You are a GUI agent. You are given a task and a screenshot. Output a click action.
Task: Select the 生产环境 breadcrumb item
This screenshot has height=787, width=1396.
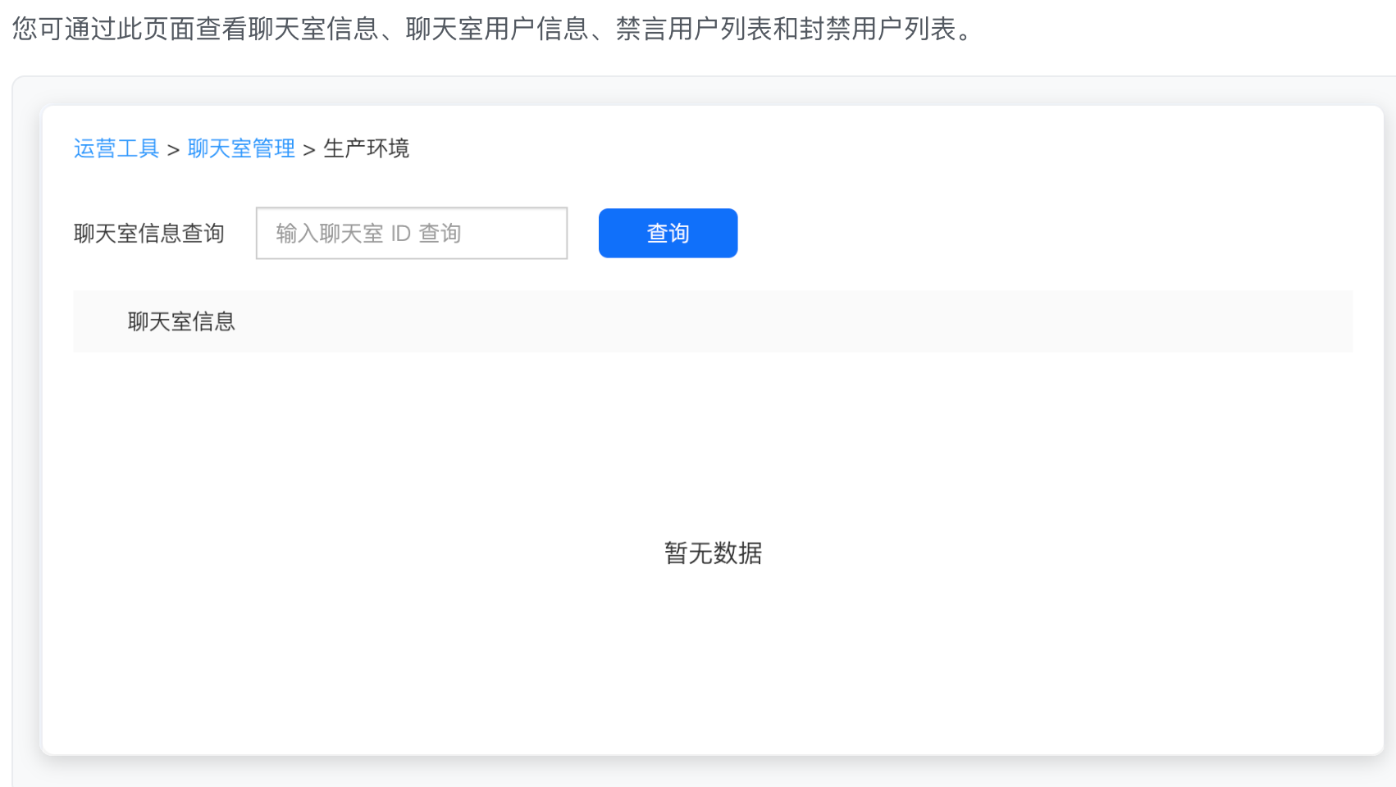(366, 148)
